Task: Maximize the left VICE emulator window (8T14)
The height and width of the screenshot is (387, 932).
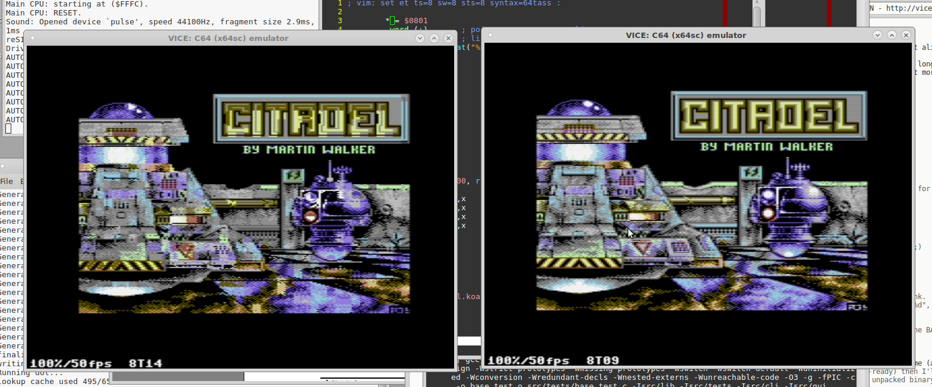Action: (434, 38)
